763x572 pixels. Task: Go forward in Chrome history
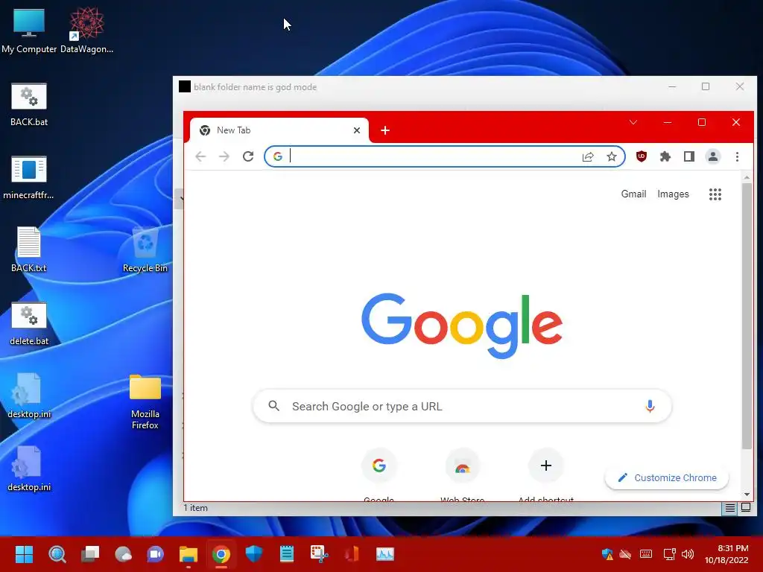click(224, 156)
